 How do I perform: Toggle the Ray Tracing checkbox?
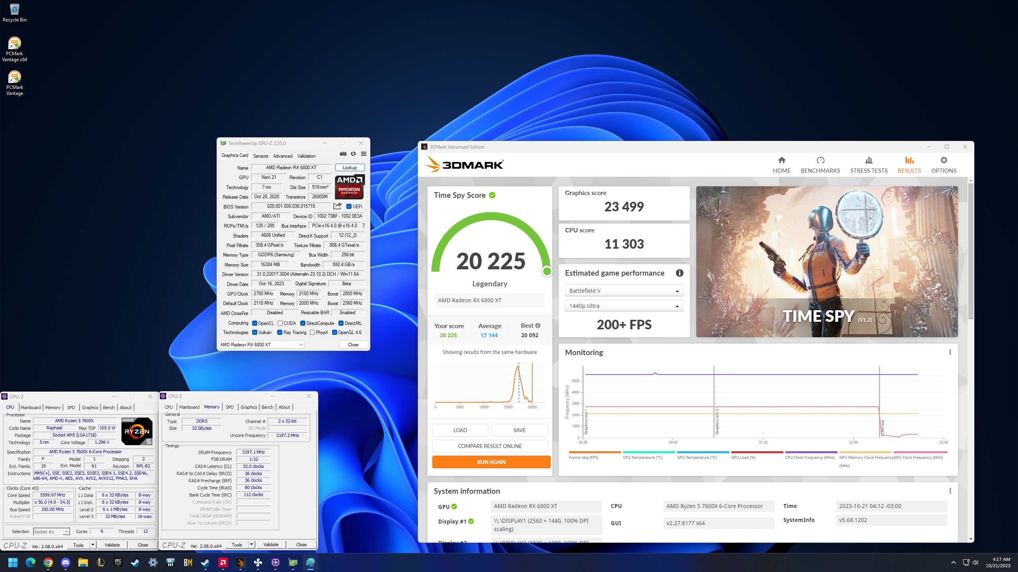280,332
